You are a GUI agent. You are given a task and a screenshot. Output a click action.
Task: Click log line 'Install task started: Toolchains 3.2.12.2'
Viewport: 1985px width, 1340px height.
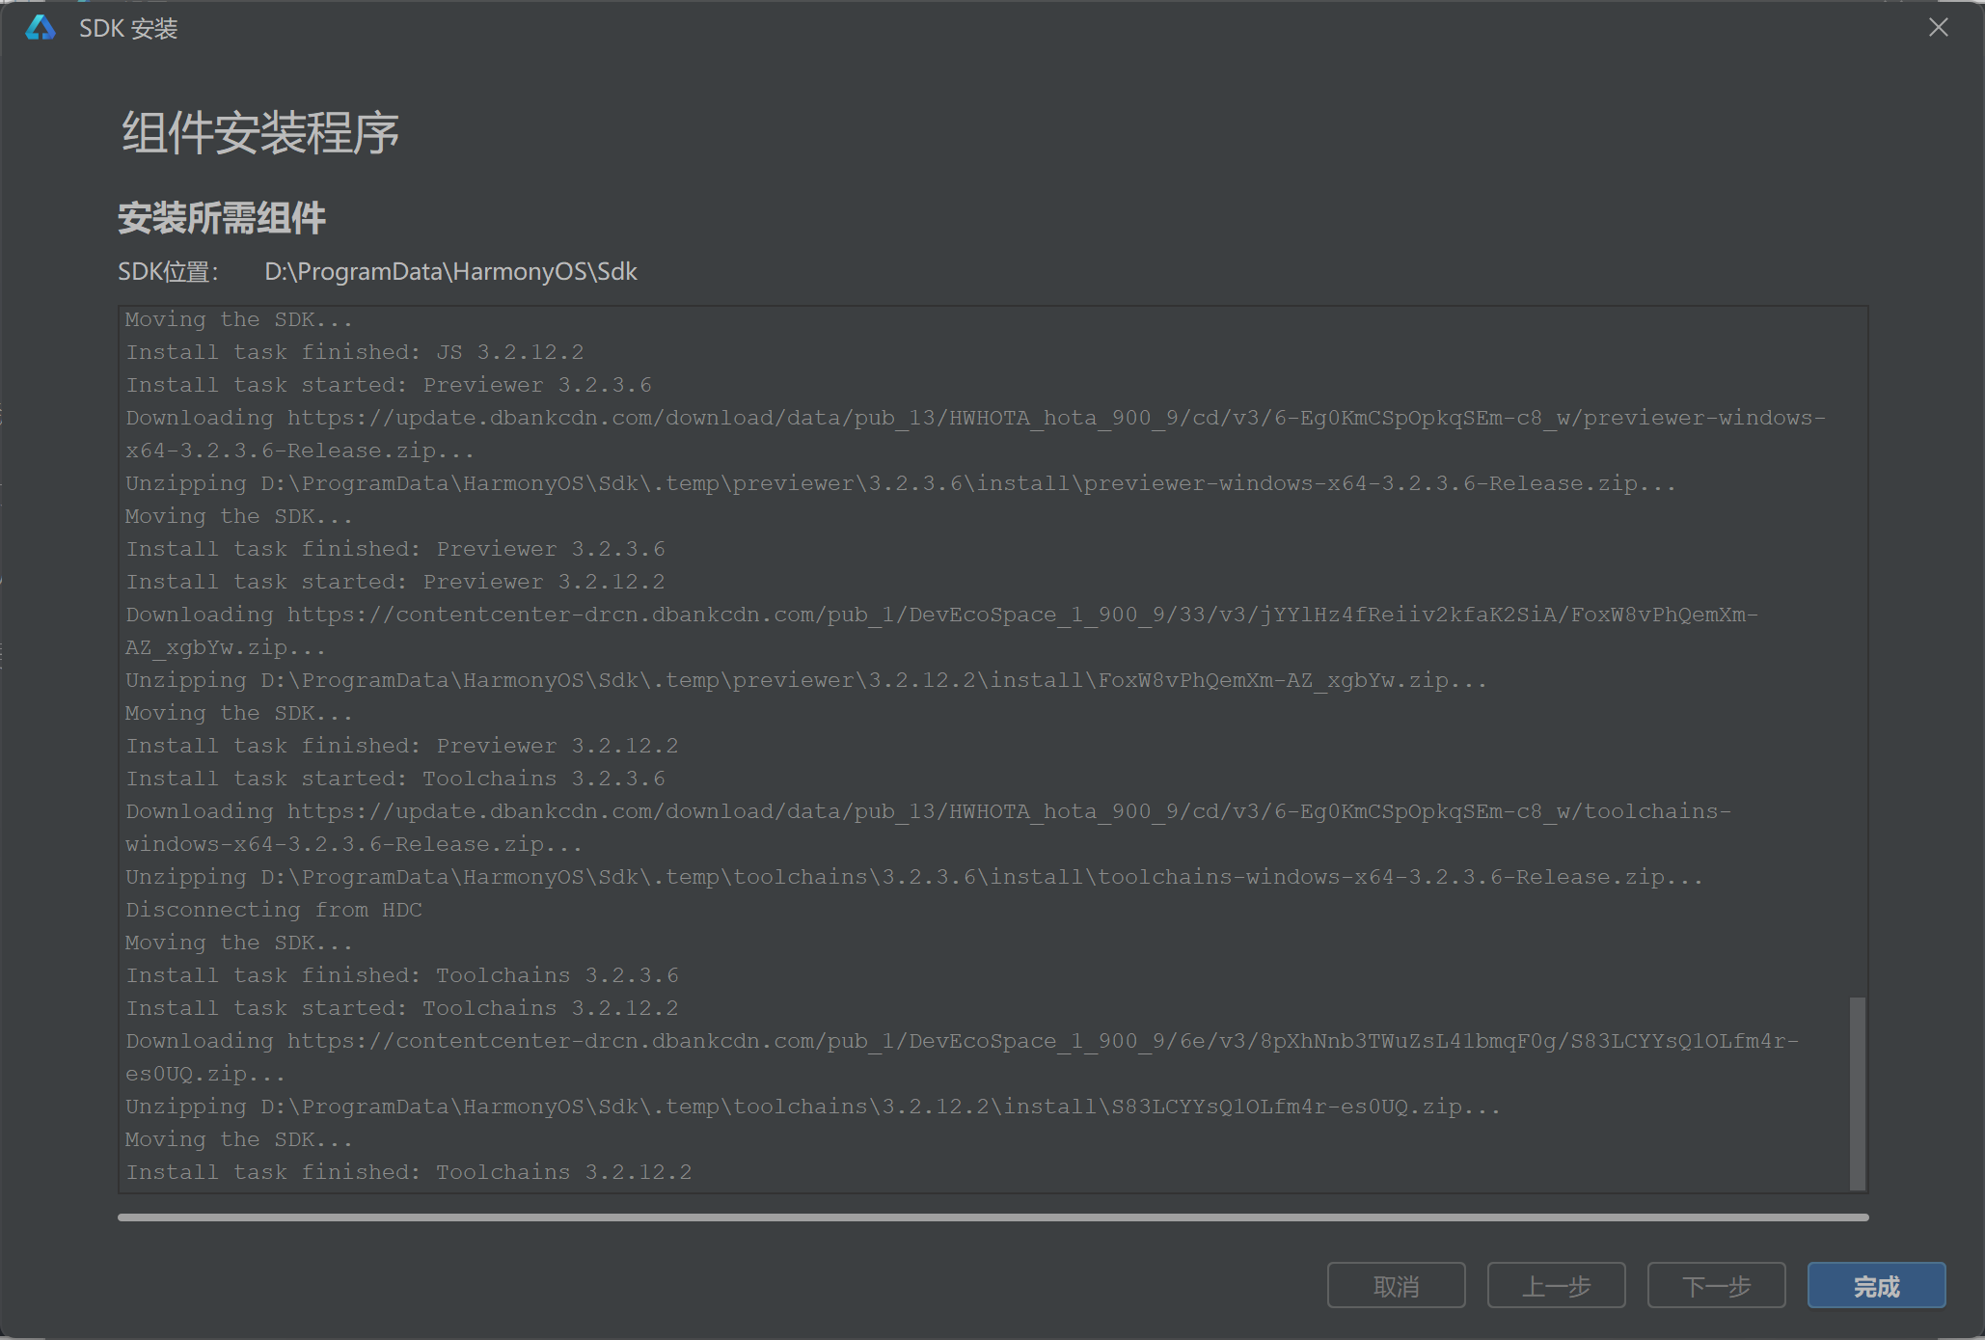point(402,1008)
